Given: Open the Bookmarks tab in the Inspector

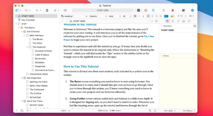Looking at the screenshot, I should [x=173, y=21].
